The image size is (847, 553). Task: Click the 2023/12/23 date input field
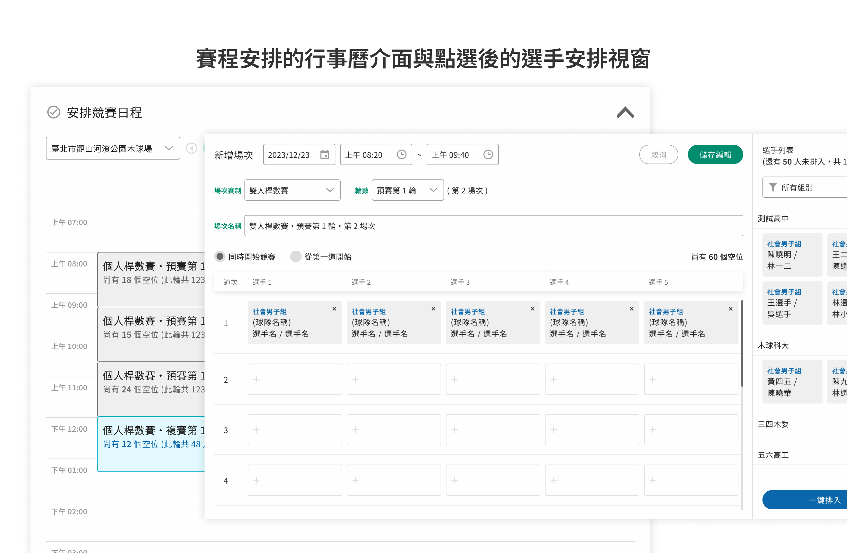point(299,154)
